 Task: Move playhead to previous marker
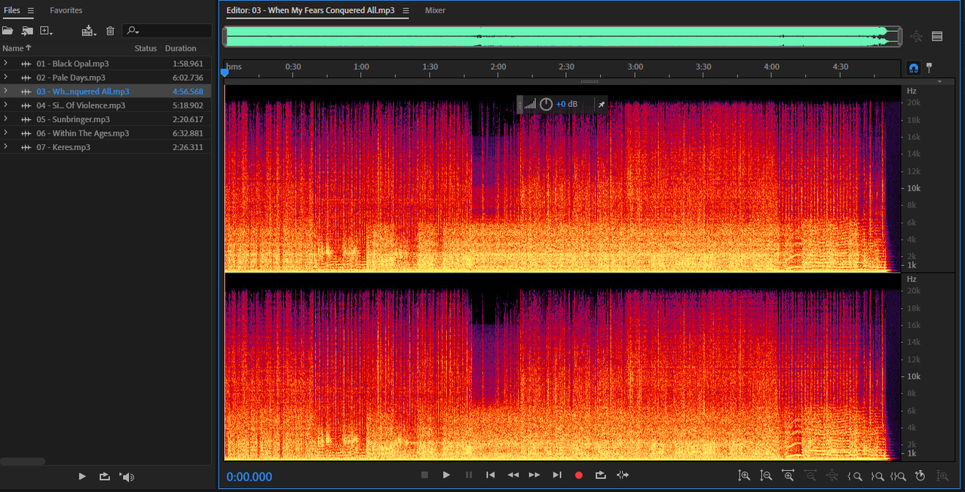(x=490, y=475)
